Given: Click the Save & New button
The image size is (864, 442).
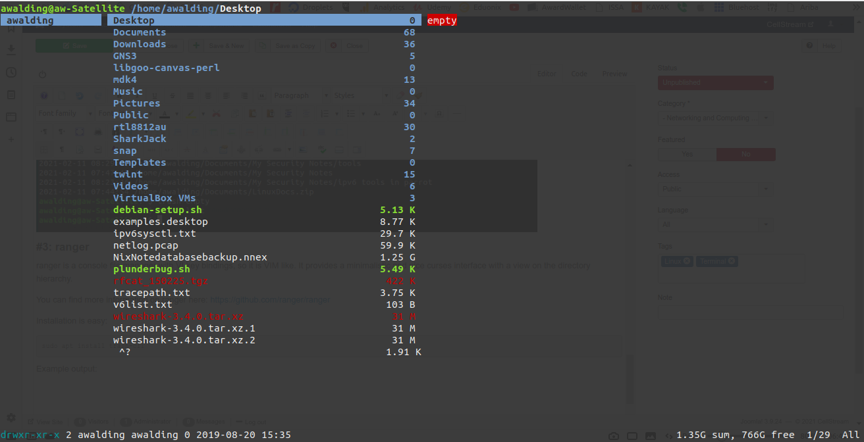Looking at the screenshot, I should tap(218, 46).
